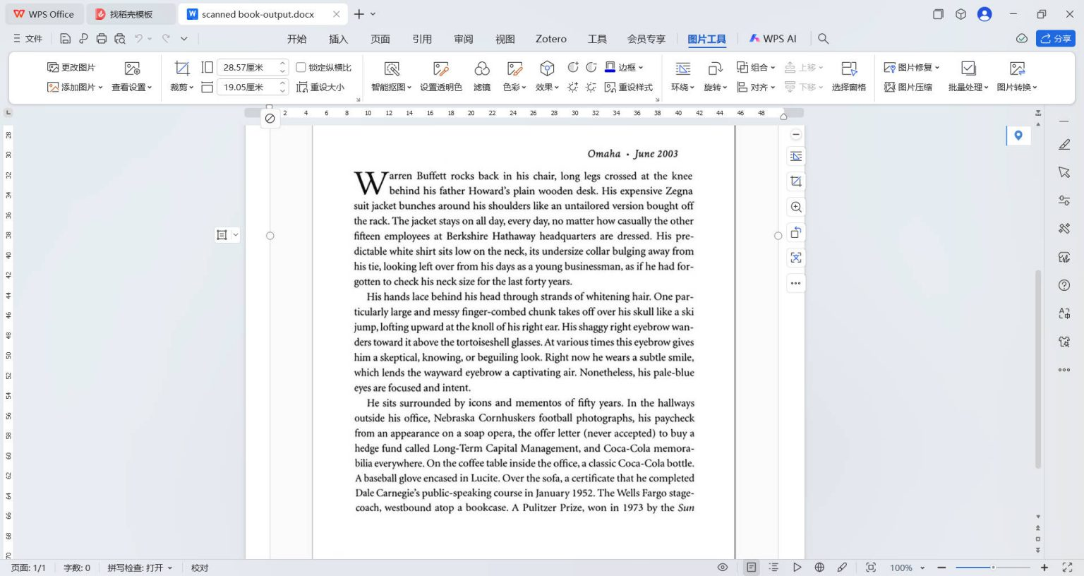The height and width of the screenshot is (576, 1084).
Task: Select Set Transparent Color (设置透明色) tool
Action: [x=441, y=68]
